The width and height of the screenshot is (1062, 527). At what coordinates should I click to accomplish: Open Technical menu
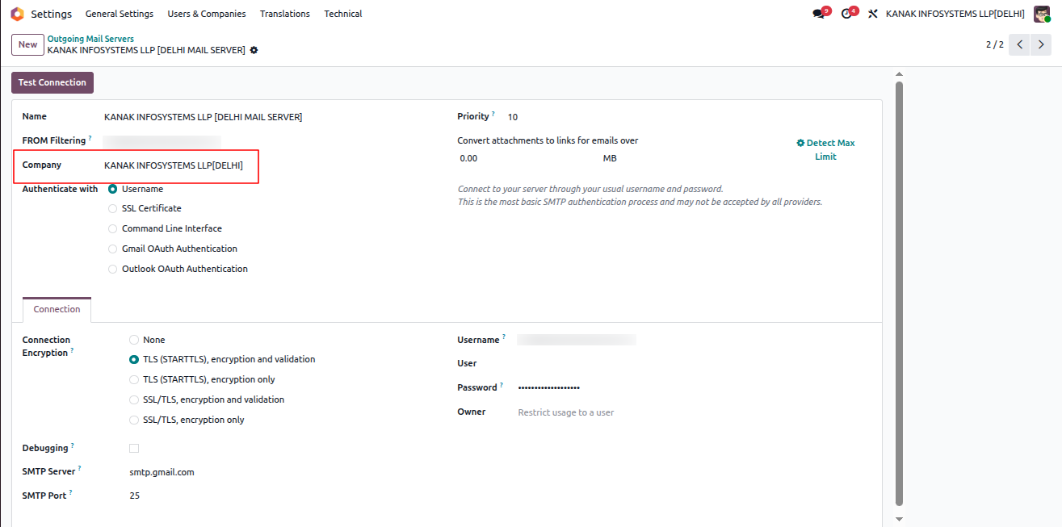pos(343,14)
